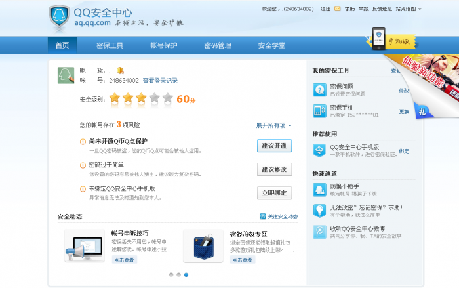Click the 求助 link in header

click(x=349, y=9)
